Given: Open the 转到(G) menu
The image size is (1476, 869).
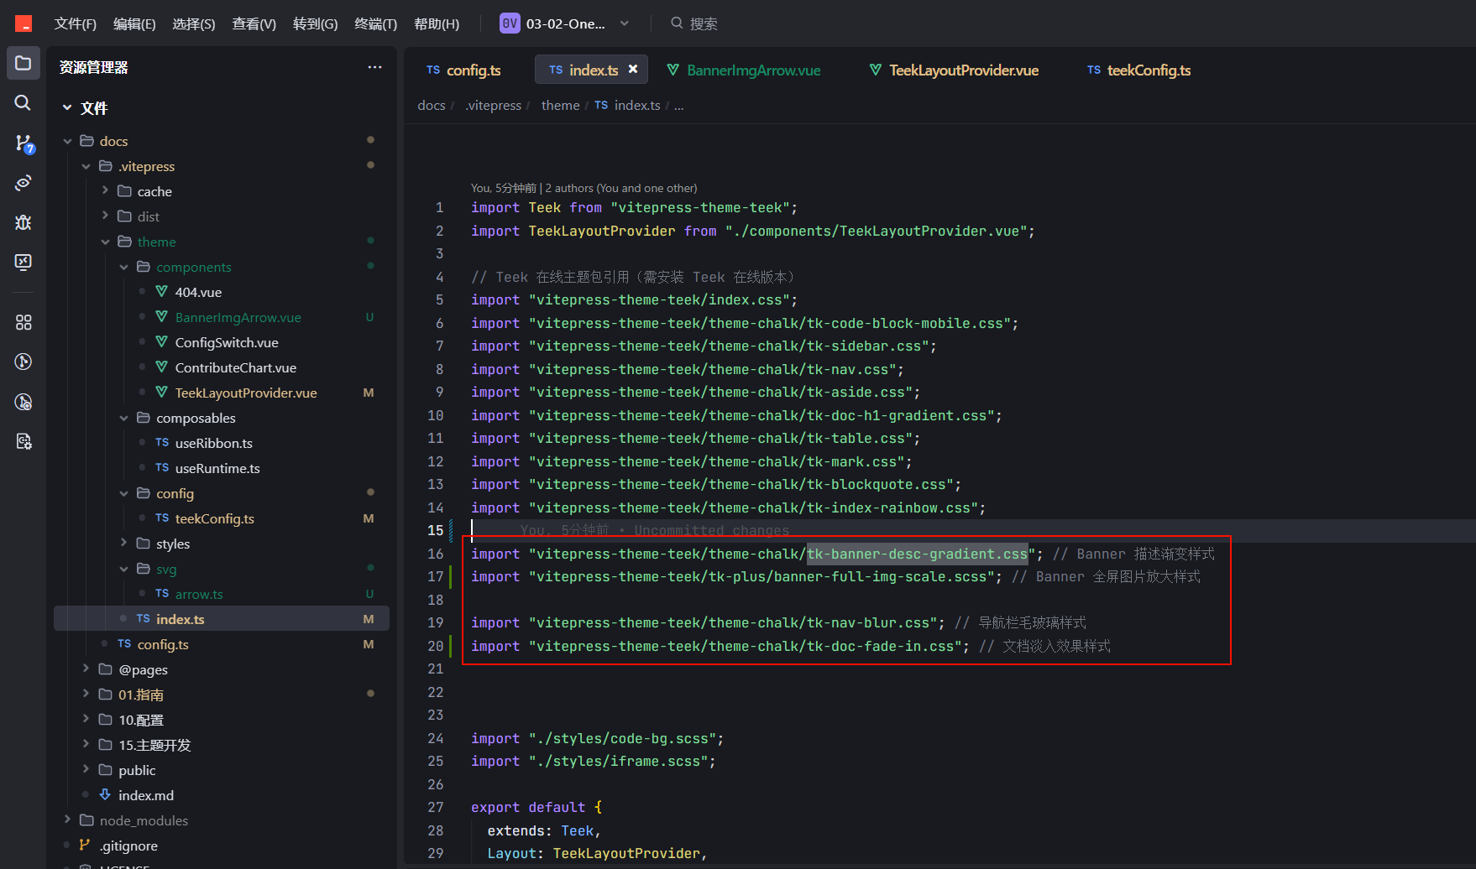Looking at the screenshot, I should pyautogui.click(x=315, y=23).
